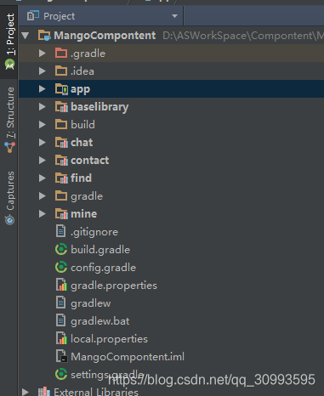Screen dimensions: 324x396
Task: Click the contact module icon
Action: [x=61, y=161]
